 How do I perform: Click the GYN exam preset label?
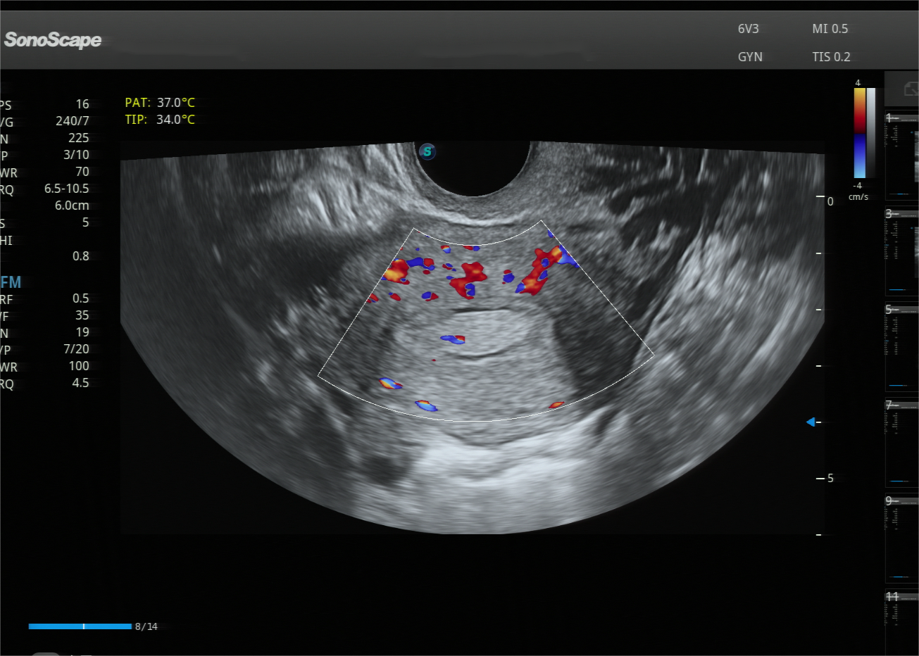750,57
